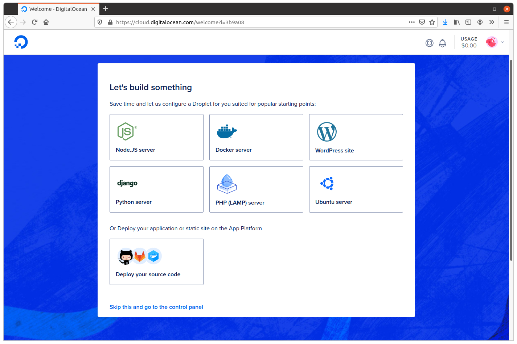Open a new browser tab
The image size is (517, 344).
tap(106, 9)
